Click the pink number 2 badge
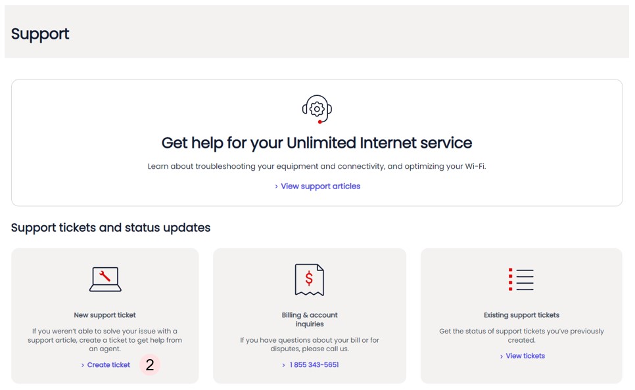Screen dimensions: 635x390 [x=150, y=365]
